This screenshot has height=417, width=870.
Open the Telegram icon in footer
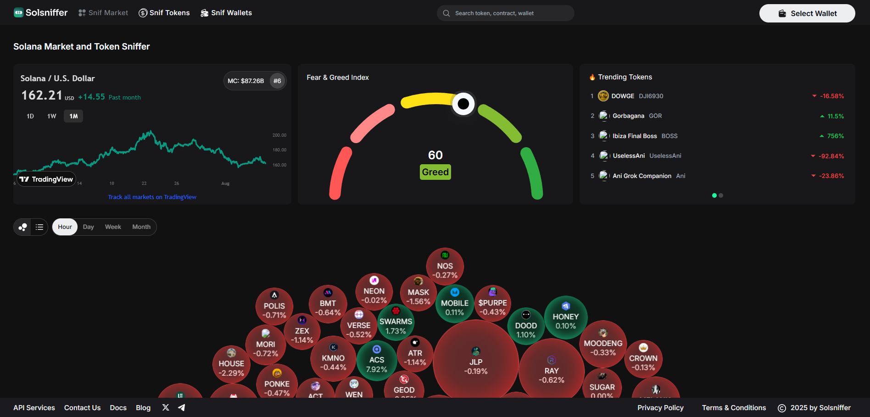coord(182,407)
